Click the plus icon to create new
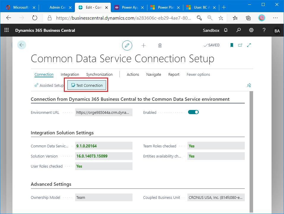The height and width of the screenshot is (214, 284). (143, 45)
